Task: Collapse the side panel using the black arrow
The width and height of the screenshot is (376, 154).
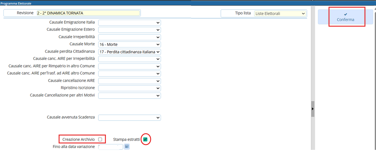Action: pyautogui.click(x=313, y=109)
